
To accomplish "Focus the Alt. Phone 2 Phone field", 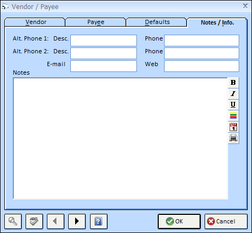I will tap(201, 53).
